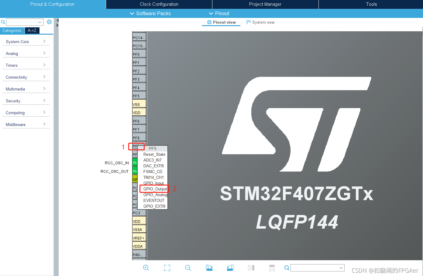Click pin PF1 on the chip
Screen dimensions: 423x276
(x=139, y=62)
